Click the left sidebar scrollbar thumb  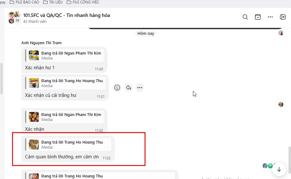2,79
